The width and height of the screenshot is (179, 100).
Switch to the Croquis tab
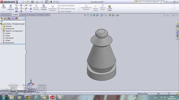(x=15, y=14)
